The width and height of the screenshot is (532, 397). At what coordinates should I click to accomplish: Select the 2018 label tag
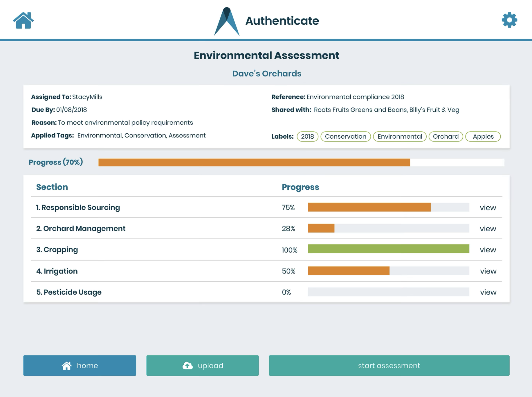[307, 137]
